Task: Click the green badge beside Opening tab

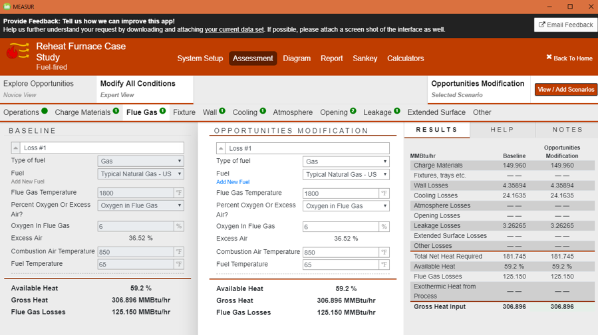Action: [x=353, y=112]
